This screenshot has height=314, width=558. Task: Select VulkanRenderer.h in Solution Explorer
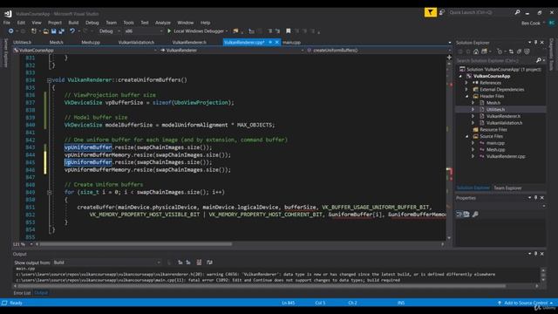coord(503,116)
